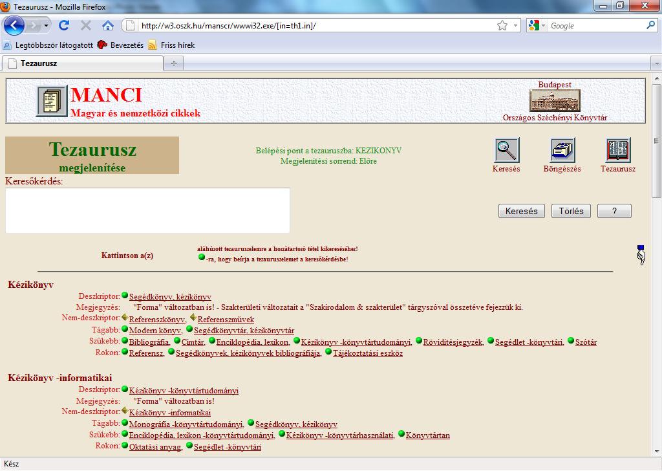This screenshot has width=662, height=471.
Task: Click green ball before Referensz
Action: coord(125,351)
